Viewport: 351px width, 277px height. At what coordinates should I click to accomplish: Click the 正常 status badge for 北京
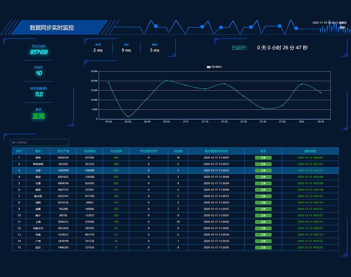click(x=263, y=171)
